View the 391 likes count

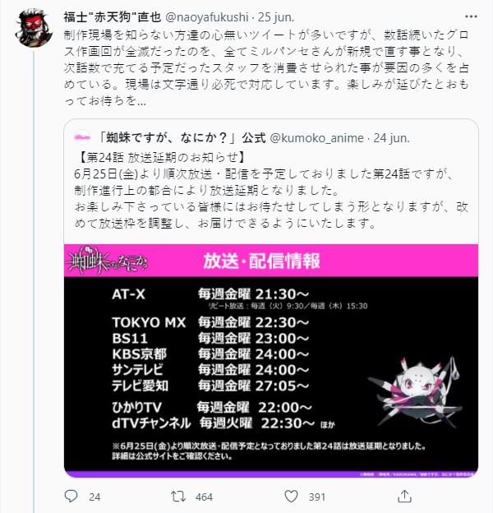(317, 497)
